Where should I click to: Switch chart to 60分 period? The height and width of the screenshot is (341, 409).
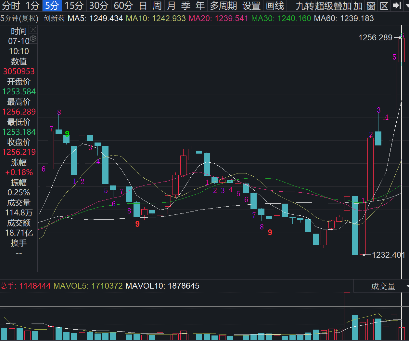point(123,6)
